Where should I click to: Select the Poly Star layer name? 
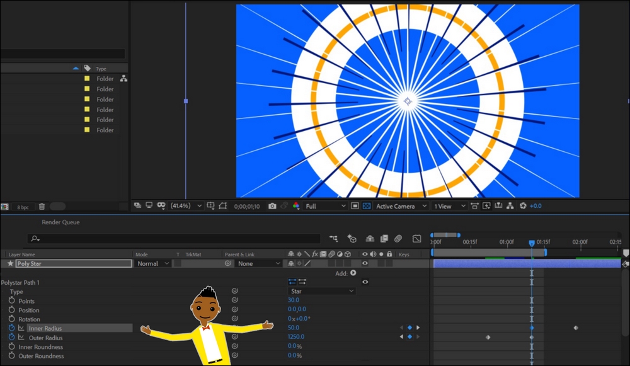74,263
